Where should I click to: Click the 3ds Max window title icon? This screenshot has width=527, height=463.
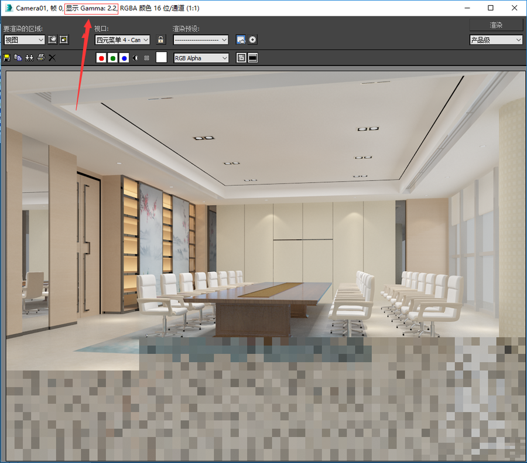(9, 8)
